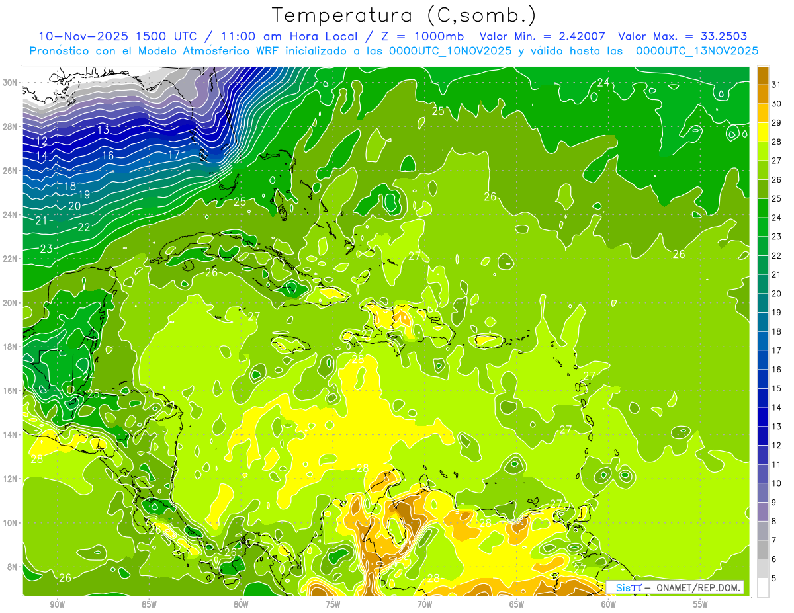Viewport: 794px width, 613px height.
Task: Click the '90W' longitude axis label
Action: 58,604
